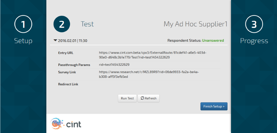Click the Entry URL row label
277x133 pixels.
coord(66,53)
